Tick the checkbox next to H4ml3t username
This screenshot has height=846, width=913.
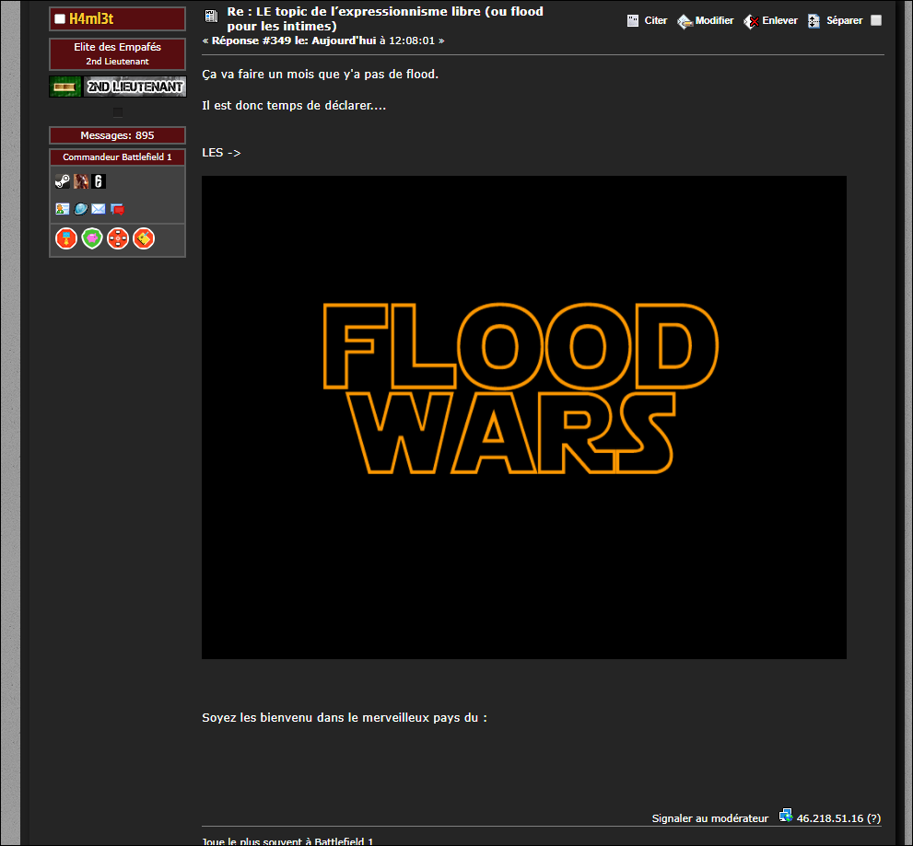click(x=59, y=19)
